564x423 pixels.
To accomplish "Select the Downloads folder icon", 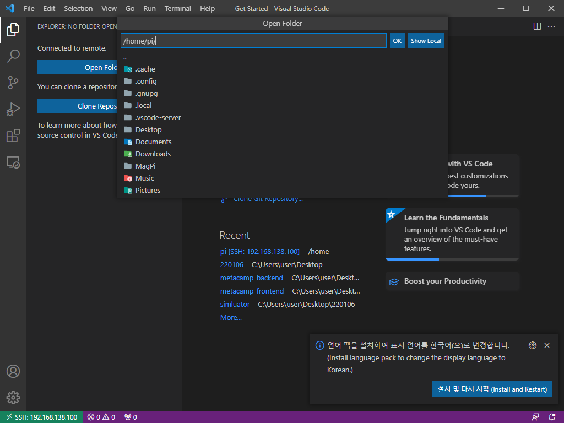I will pos(128,154).
